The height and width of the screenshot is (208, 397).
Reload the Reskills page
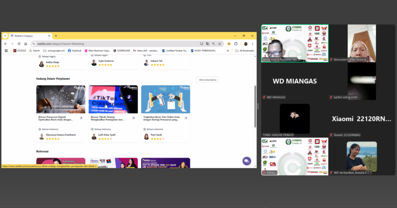coord(19,43)
